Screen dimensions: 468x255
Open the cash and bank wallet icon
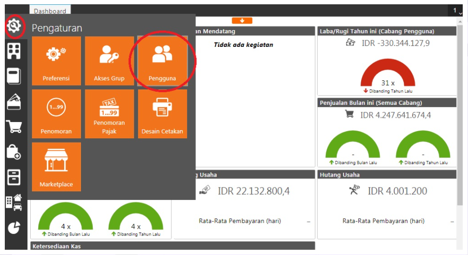click(x=14, y=101)
